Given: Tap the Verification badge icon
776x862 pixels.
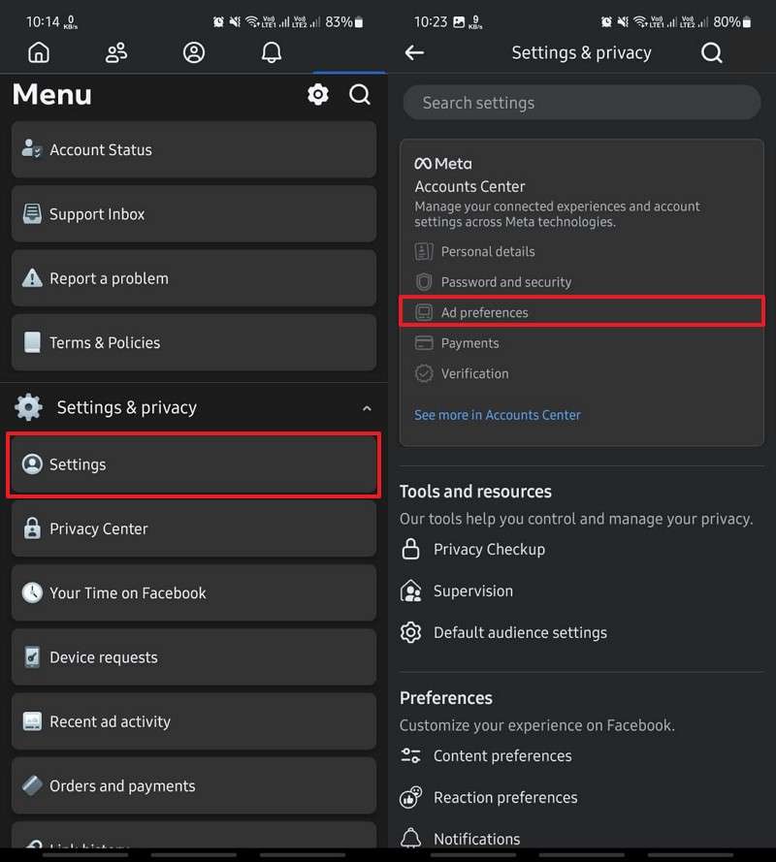Looking at the screenshot, I should tap(424, 373).
